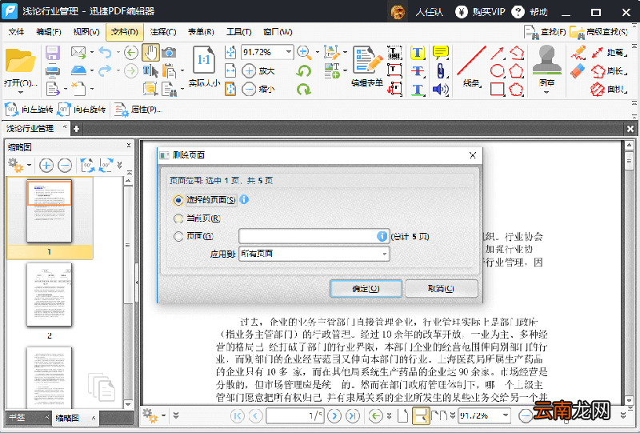Go to next page arrow in bottom bar

pos(334,416)
